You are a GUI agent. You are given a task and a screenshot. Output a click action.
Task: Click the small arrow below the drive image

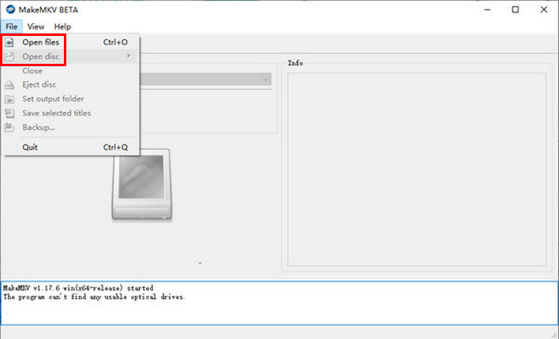pos(200,263)
